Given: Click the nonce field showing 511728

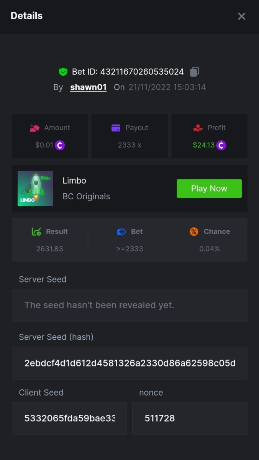Looking at the screenshot, I should tap(190, 418).
